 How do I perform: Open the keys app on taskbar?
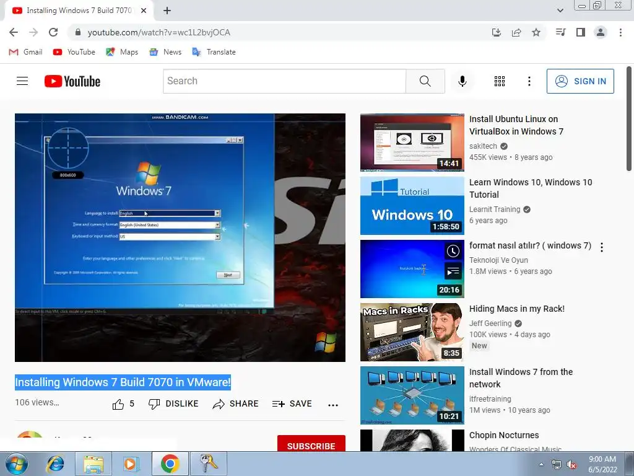click(x=208, y=464)
